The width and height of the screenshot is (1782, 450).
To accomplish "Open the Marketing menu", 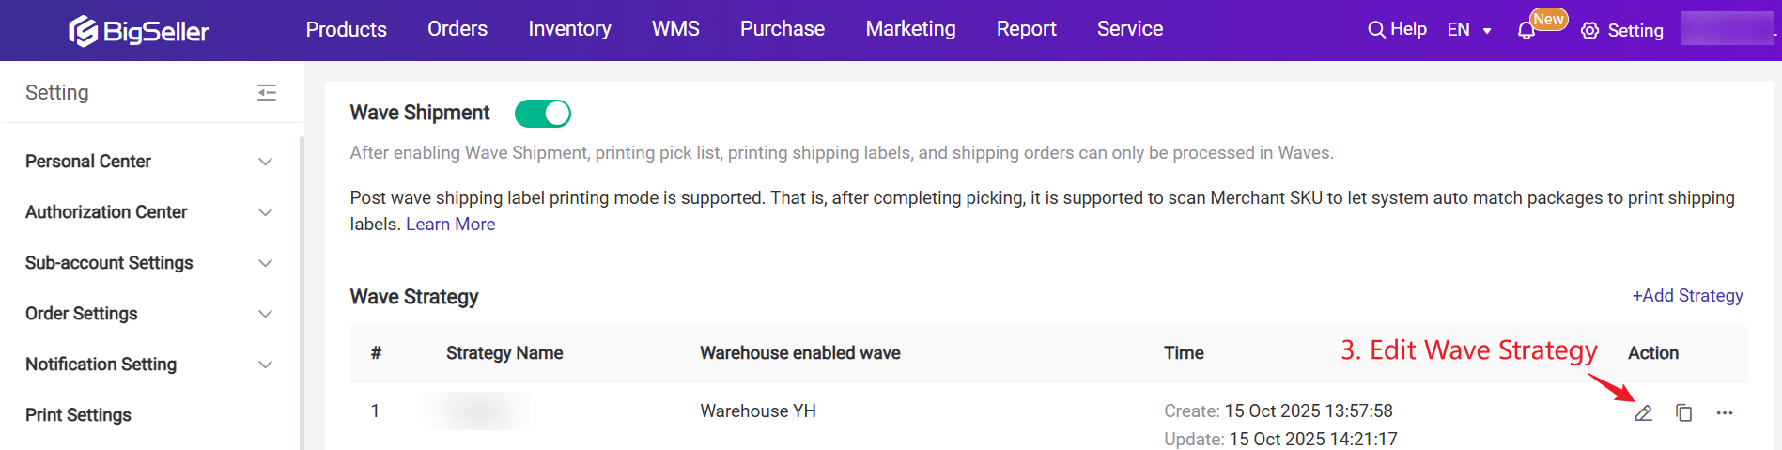I will pyautogui.click(x=910, y=29).
